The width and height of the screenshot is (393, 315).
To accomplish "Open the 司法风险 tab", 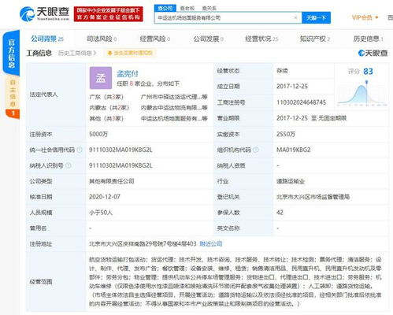I will pos(102,39).
